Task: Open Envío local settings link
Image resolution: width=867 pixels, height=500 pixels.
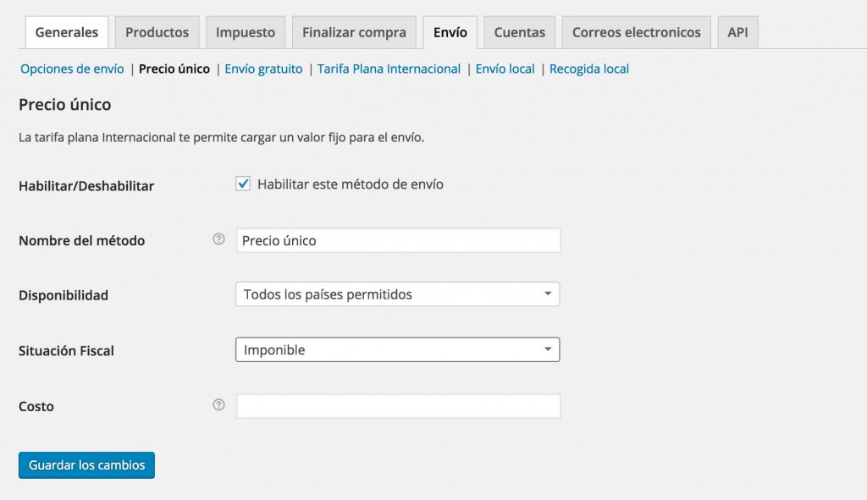Action: (505, 69)
